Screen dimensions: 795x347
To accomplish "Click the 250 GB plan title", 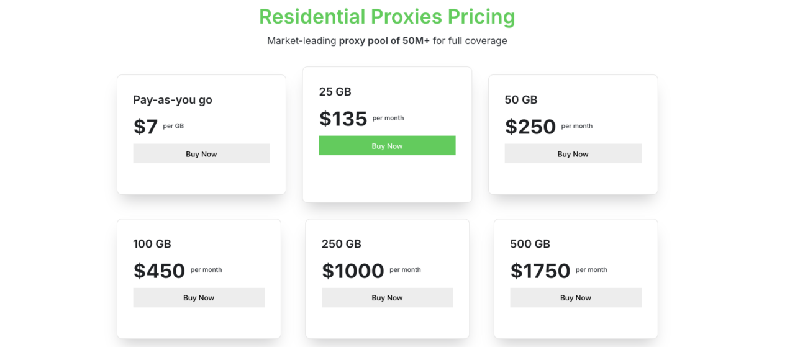I will 342,244.
